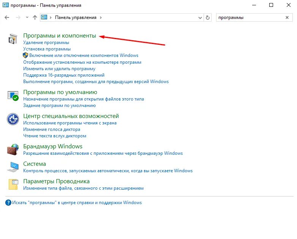This screenshot has height=239, width=297.
Task: Go up one level with up arrow
Action: [x=35, y=17]
